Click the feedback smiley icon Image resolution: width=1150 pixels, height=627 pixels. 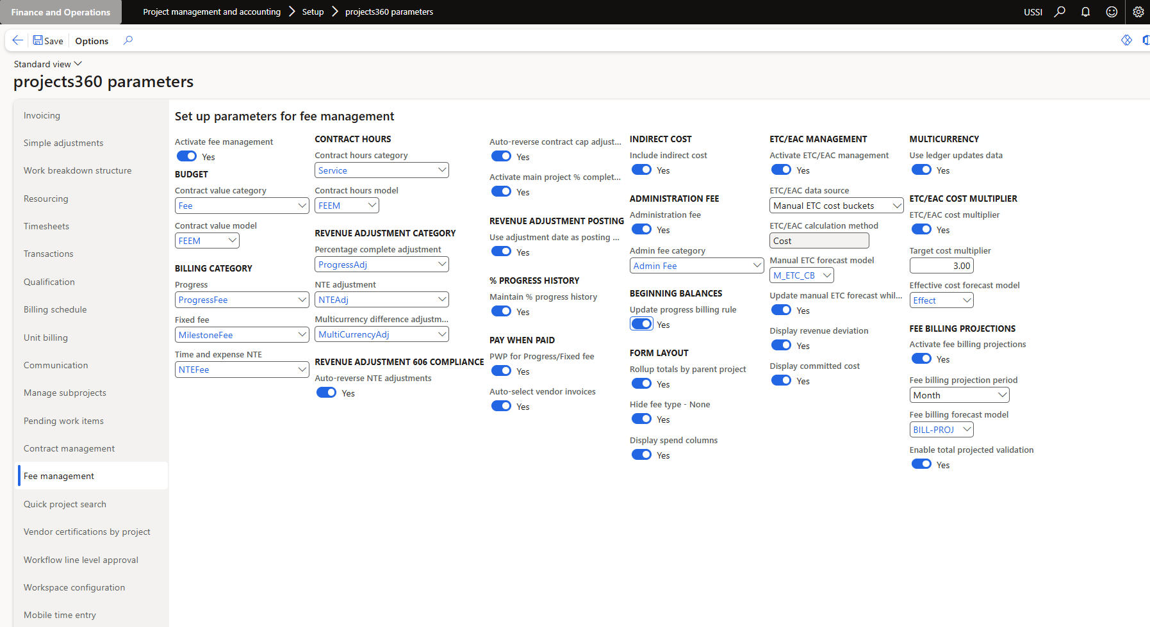[x=1112, y=12]
